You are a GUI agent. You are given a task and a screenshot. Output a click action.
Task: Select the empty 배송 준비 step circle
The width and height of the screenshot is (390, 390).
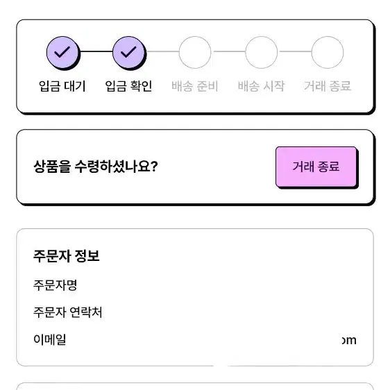pos(195,52)
